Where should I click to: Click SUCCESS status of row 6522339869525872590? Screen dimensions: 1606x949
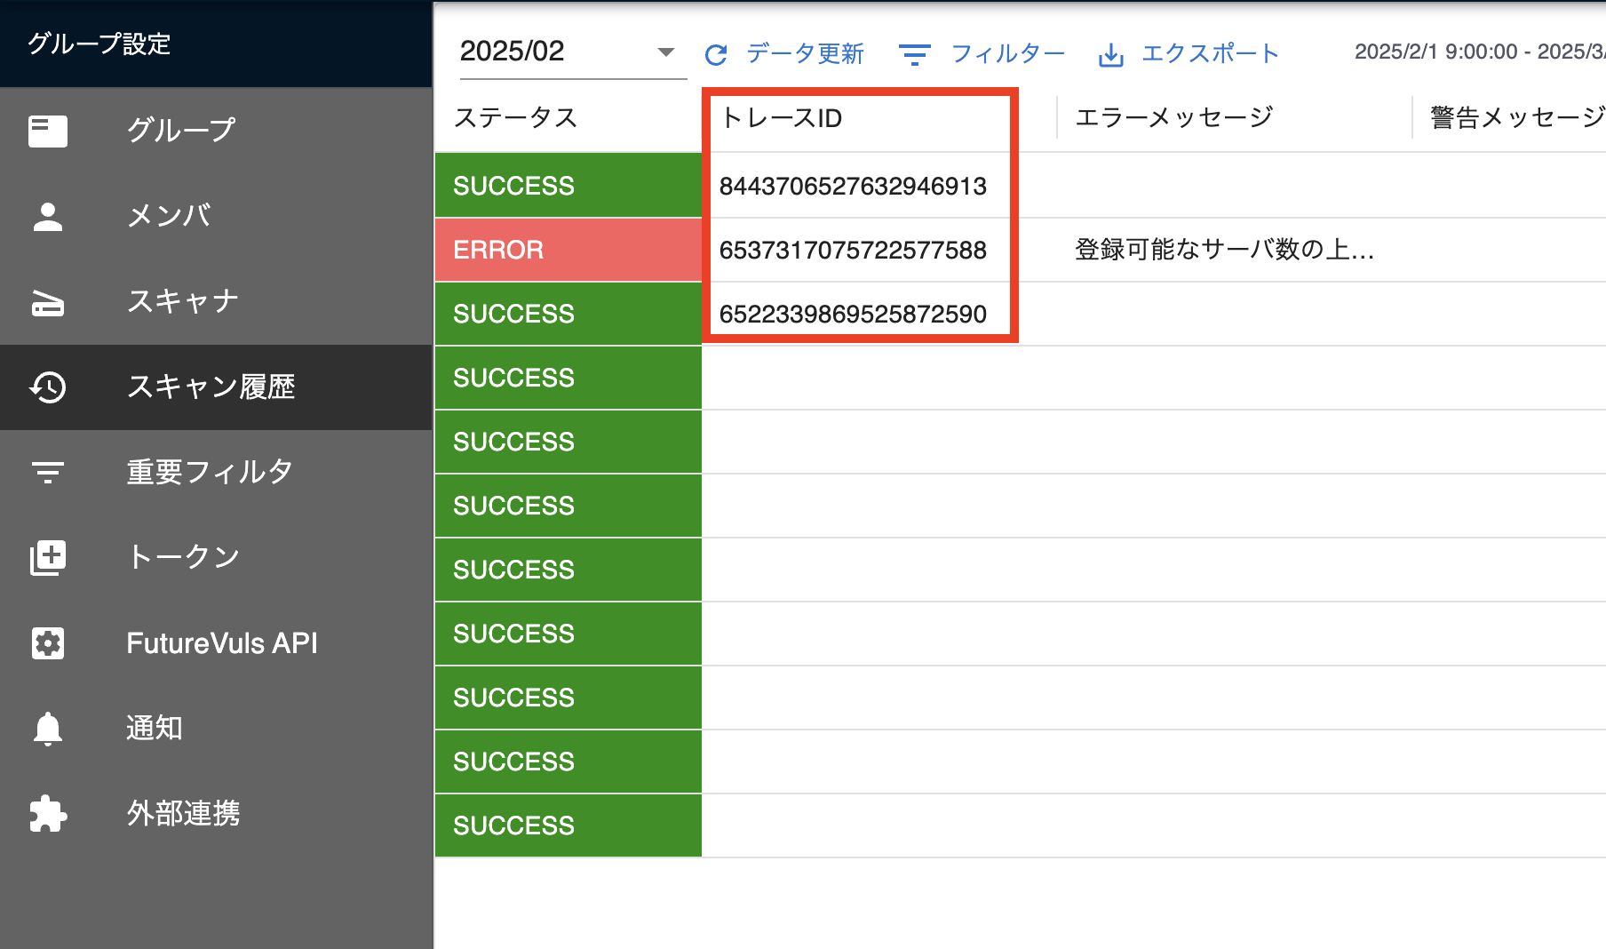(568, 314)
